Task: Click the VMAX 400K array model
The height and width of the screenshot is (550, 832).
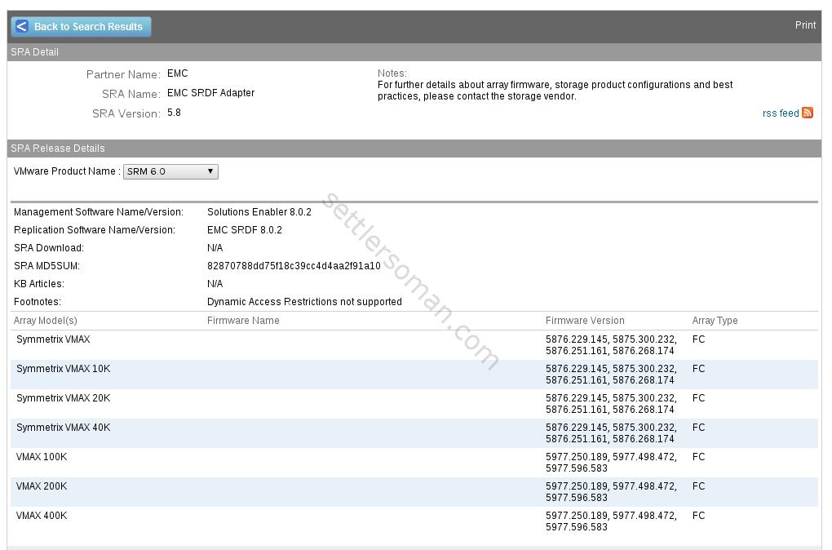Action: (x=42, y=516)
